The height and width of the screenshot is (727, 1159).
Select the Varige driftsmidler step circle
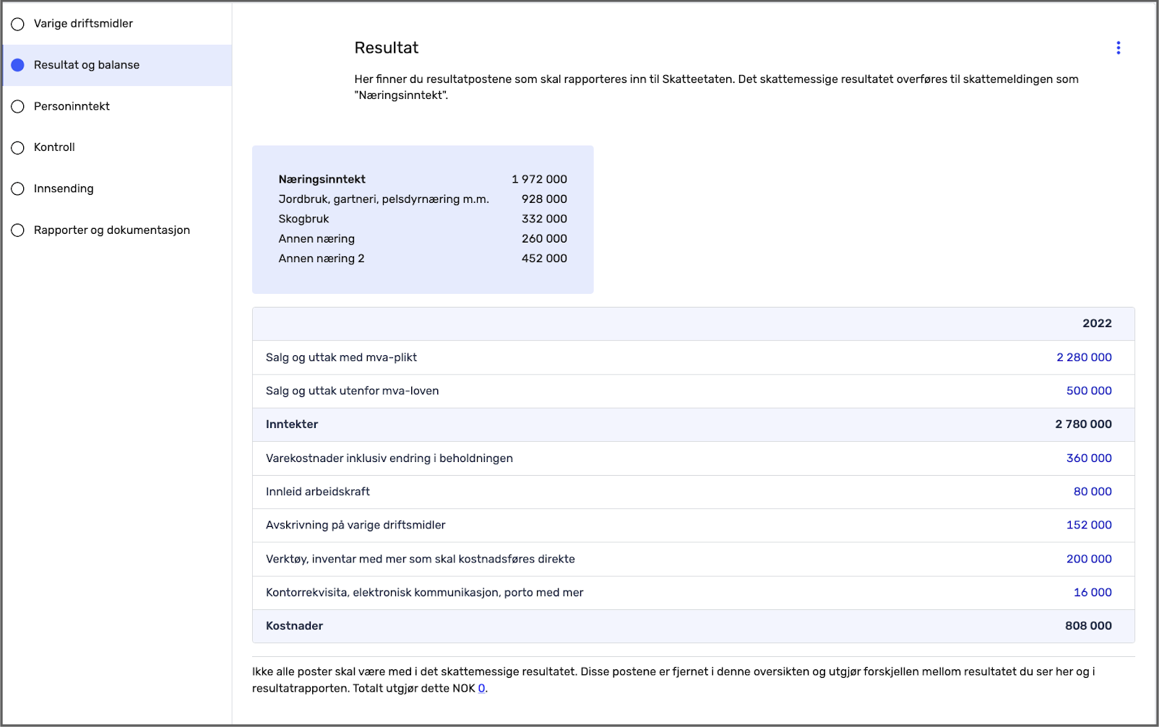tap(18, 24)
